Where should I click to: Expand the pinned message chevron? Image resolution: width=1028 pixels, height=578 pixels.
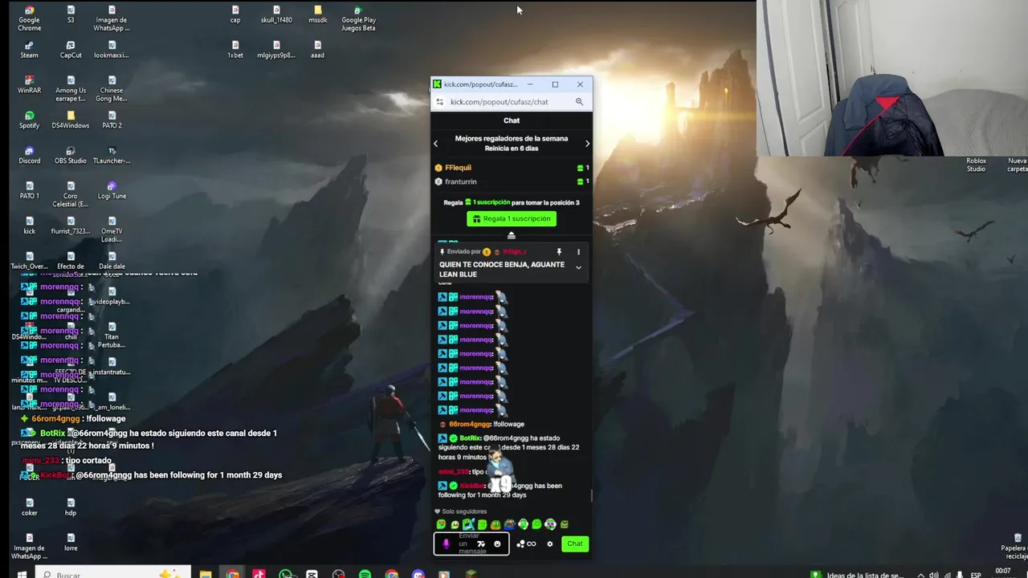pos(578,267)
